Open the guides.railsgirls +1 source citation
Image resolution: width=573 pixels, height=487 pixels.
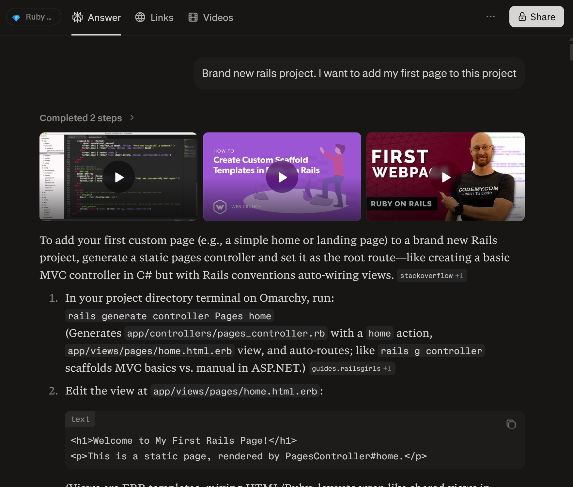[351, 368]
